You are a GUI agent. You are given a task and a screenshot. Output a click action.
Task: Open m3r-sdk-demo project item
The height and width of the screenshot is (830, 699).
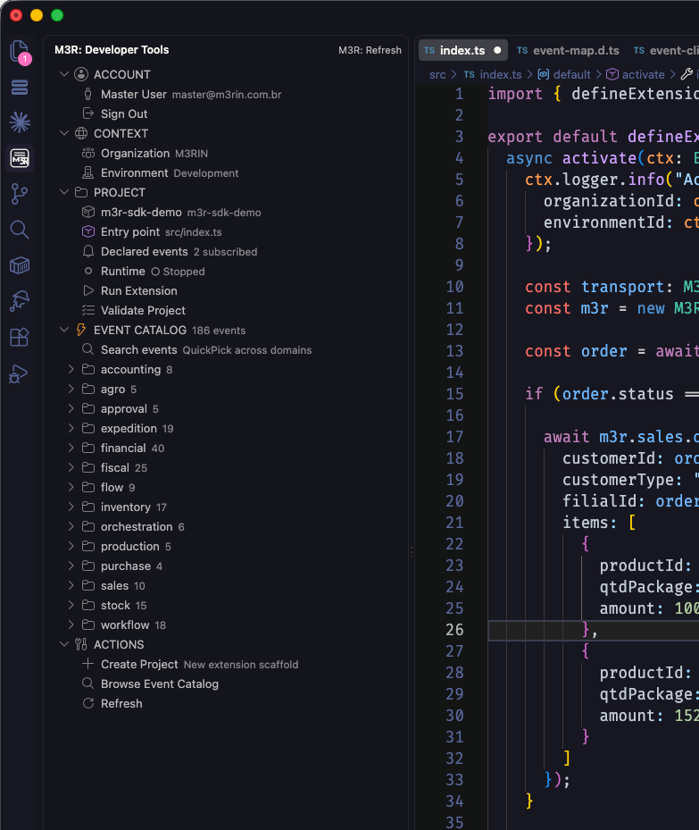[228, 213]
